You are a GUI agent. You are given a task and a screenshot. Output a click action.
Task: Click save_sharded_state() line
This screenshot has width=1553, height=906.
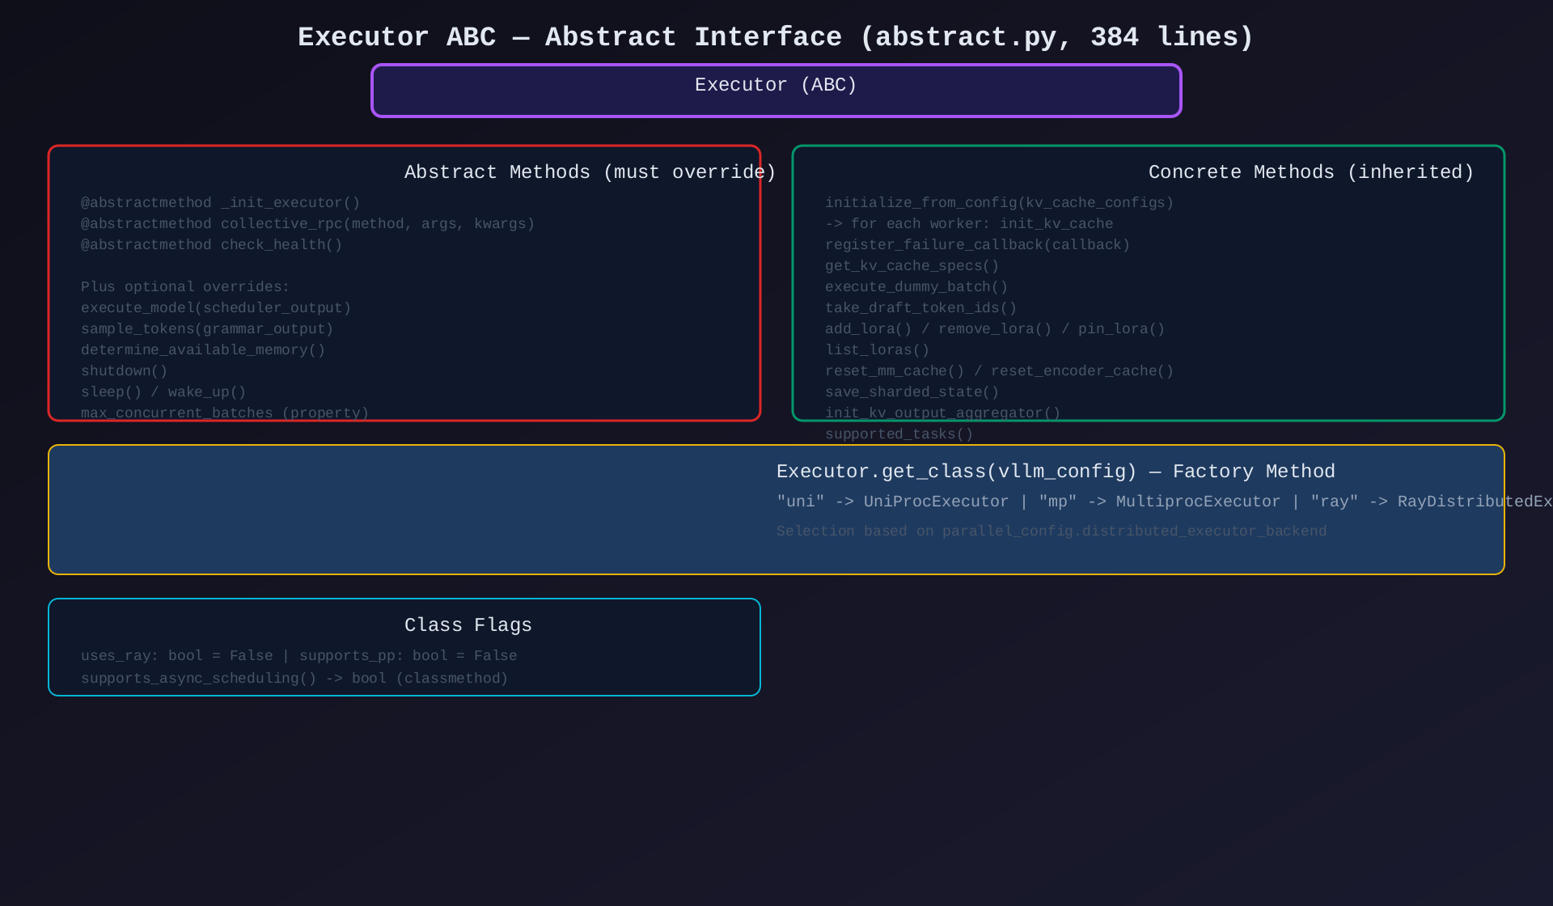coord(912,392)
